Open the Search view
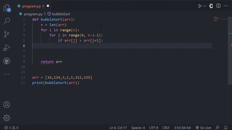 click(7, 21)
